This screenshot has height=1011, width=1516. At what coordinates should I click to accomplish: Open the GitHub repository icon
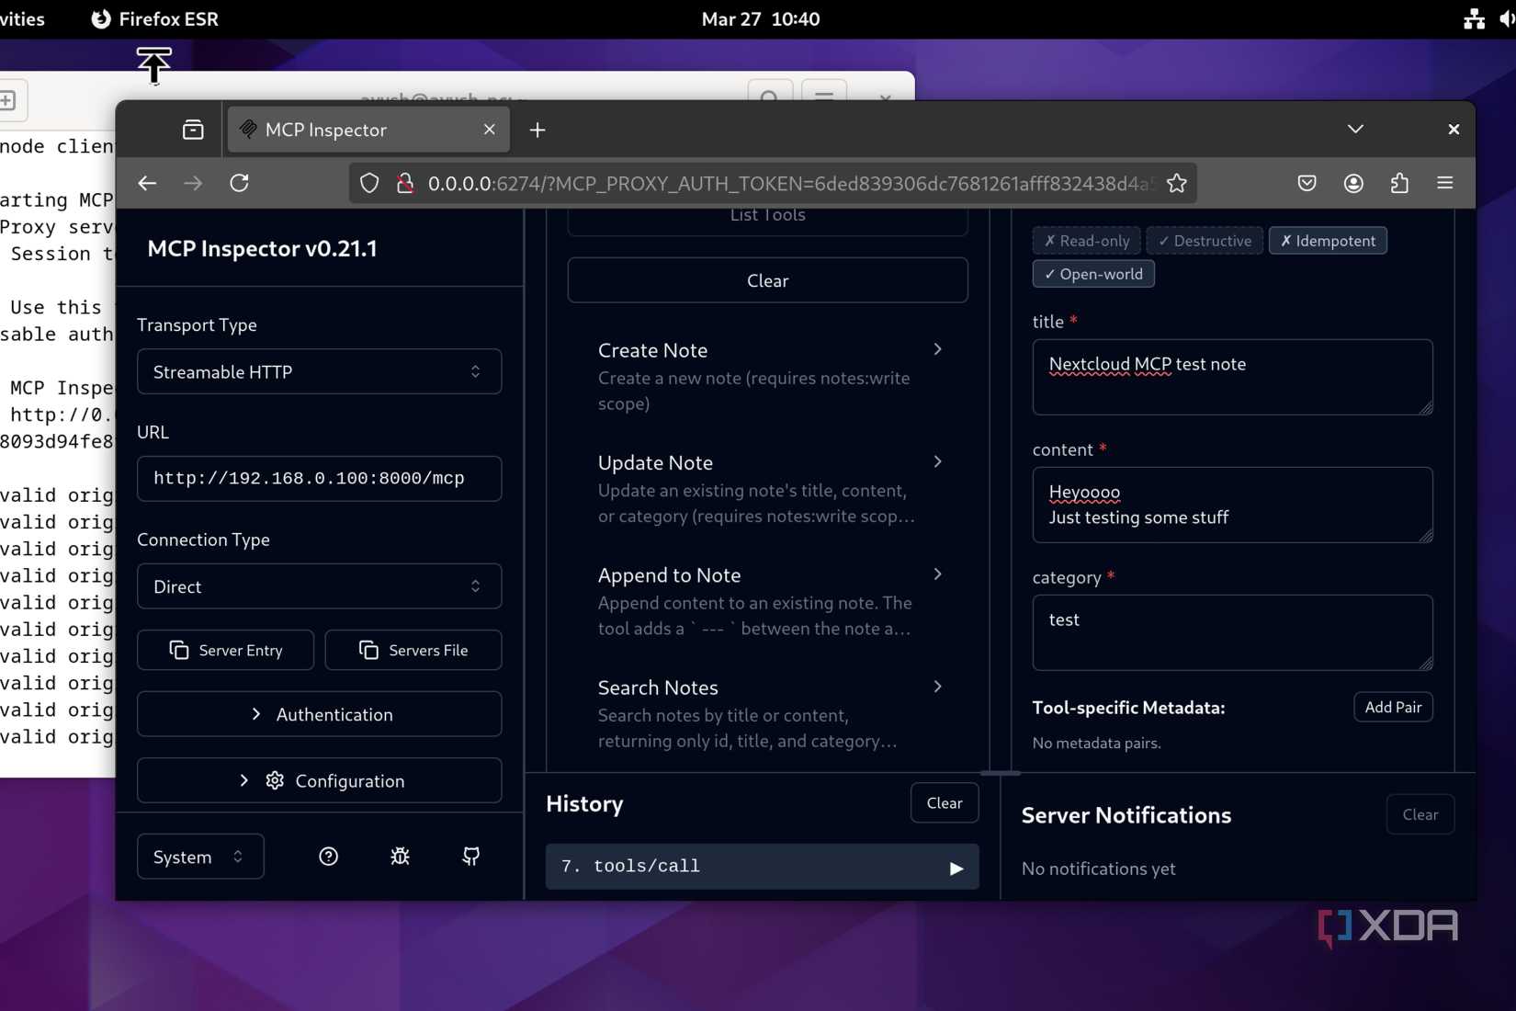point(471,857)
